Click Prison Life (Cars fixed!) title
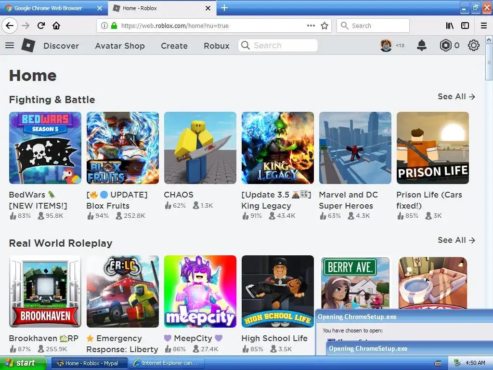This screenshot has width=493, height=370. tap(429, 200)
